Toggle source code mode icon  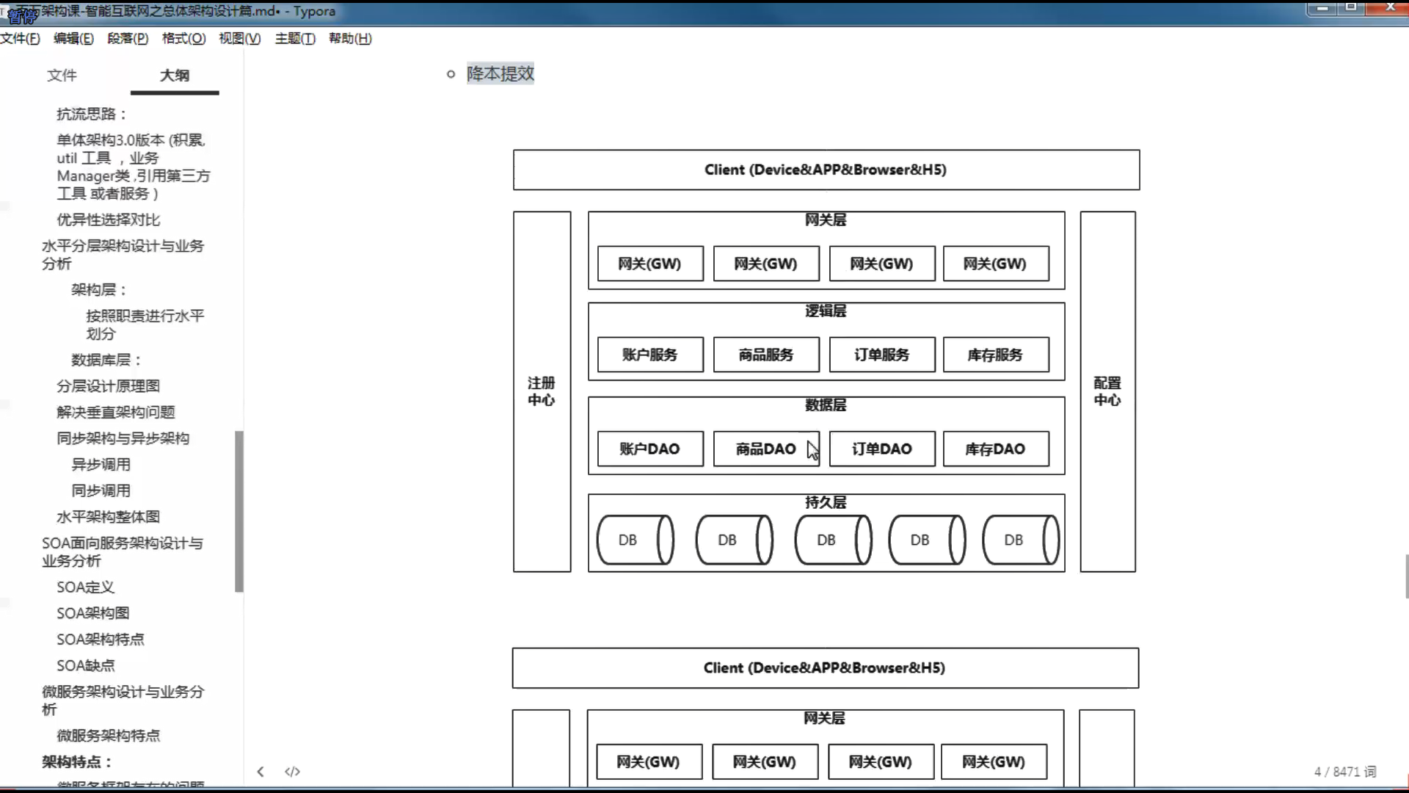coord(292,771)
